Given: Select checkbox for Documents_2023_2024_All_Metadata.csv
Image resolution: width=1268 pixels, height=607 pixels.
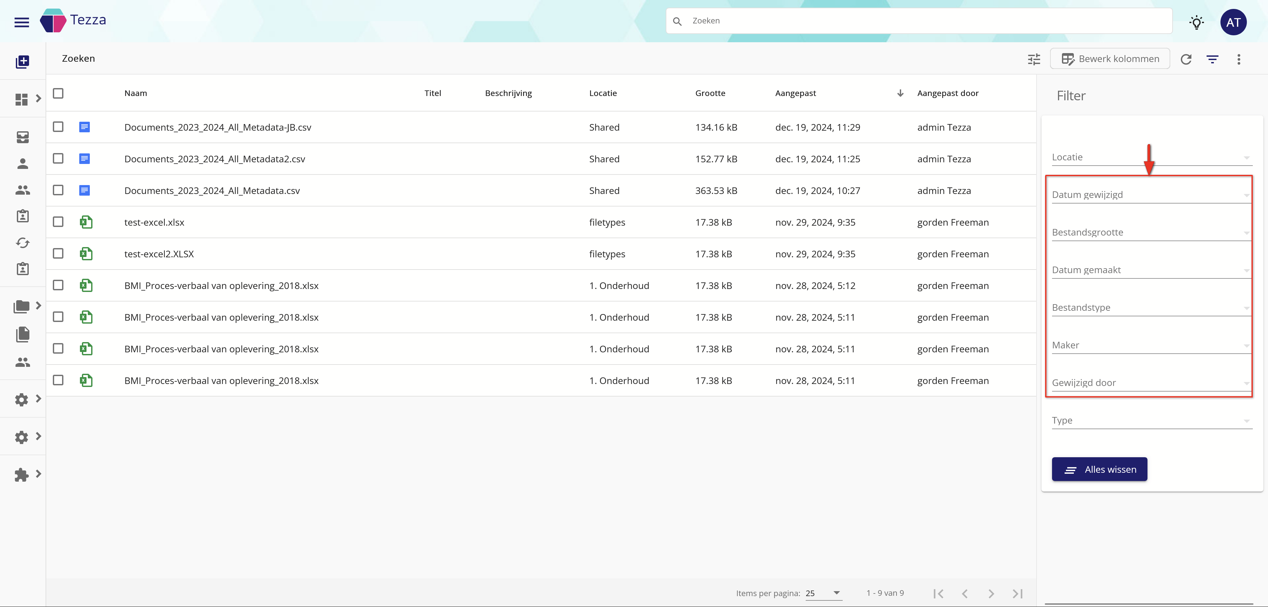Looking at the screenshot, I should tap(58, 190).
